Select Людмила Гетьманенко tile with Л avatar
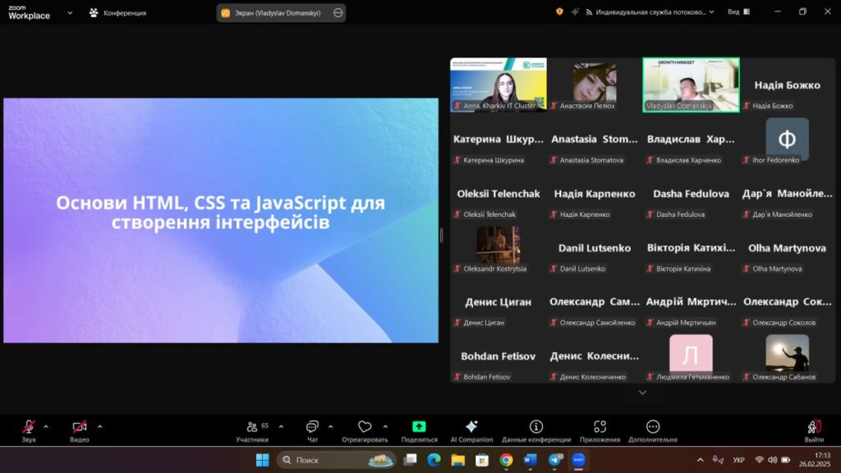841x473 pixels. coord(691,356)
